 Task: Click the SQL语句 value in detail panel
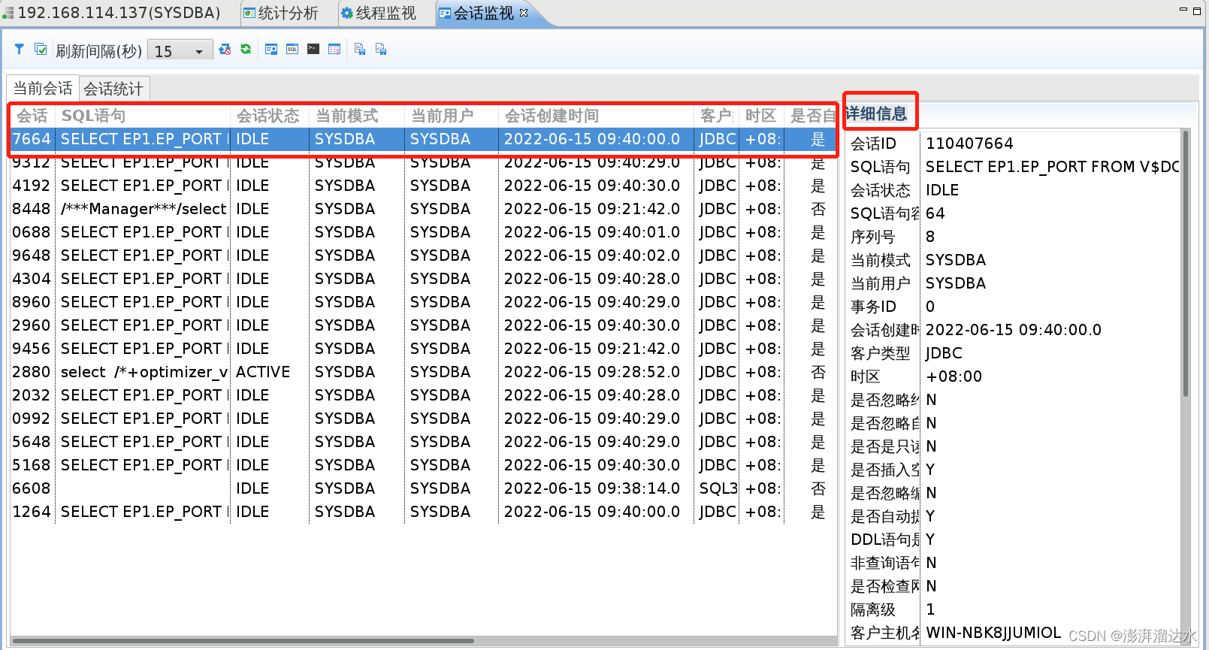tap(1052, 167)
